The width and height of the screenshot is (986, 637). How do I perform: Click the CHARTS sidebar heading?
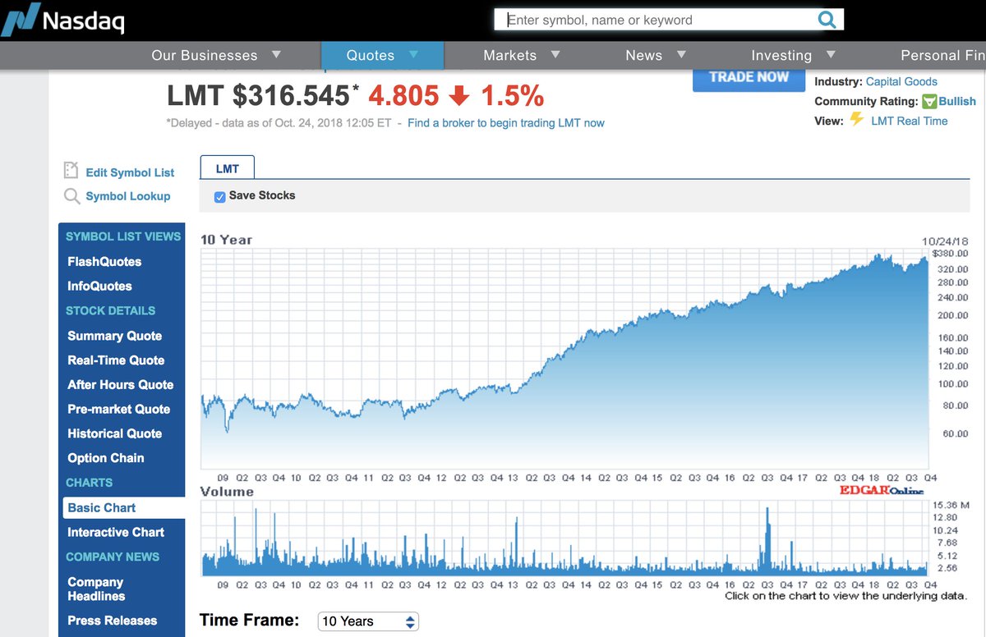coord(90,483)
